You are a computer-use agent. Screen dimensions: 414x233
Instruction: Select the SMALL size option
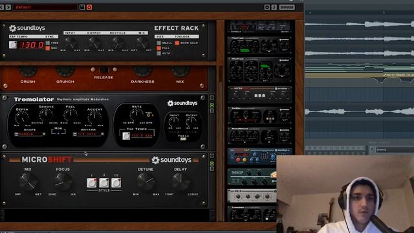(x=158, y=43)
